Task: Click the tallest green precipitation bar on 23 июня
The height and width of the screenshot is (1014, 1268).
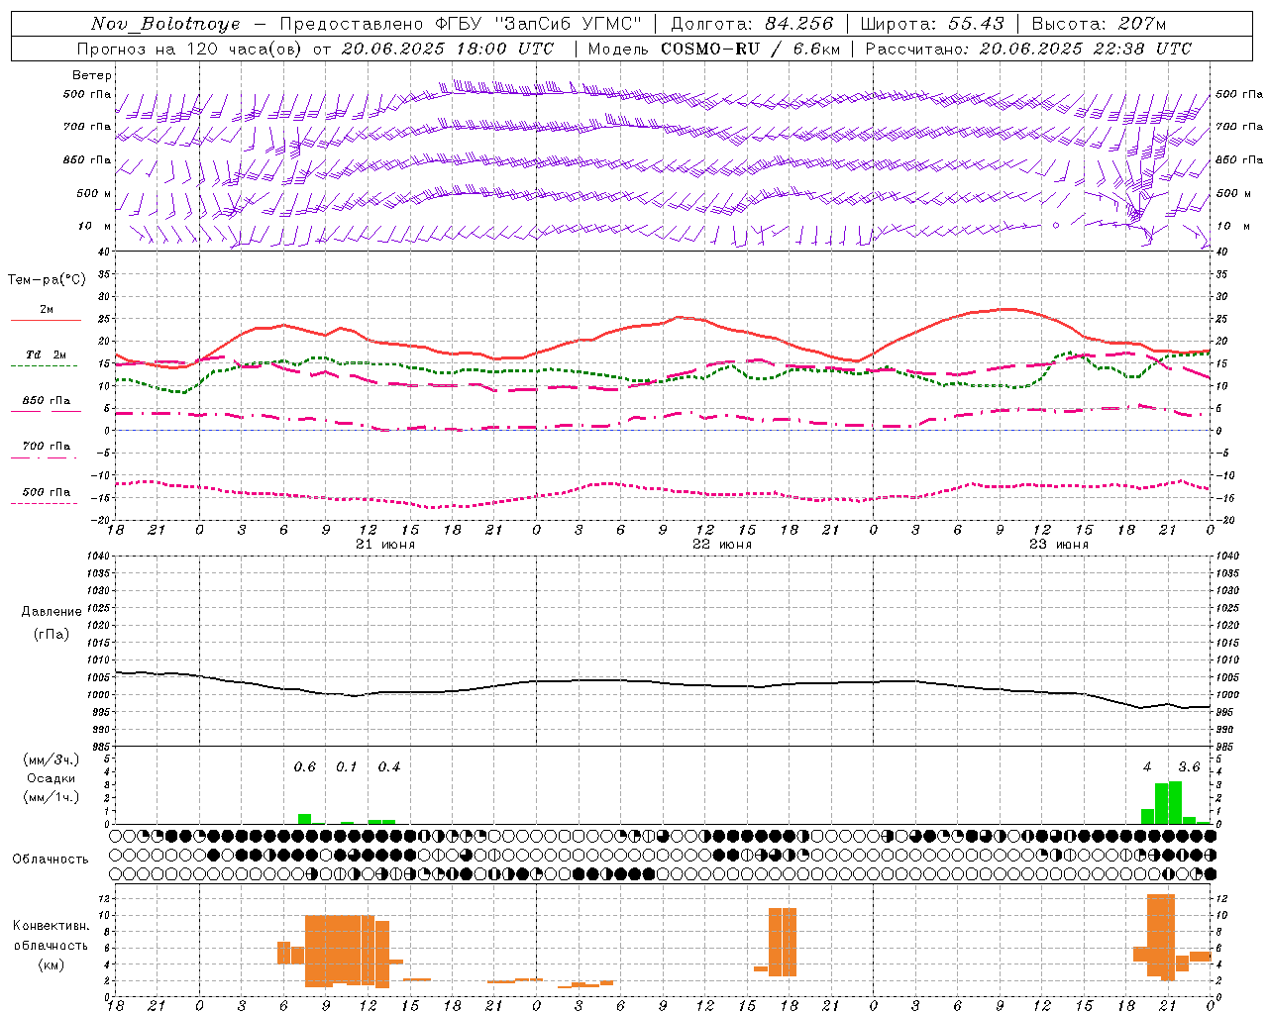Action: pyautogui.click(x=1175, y=802)
